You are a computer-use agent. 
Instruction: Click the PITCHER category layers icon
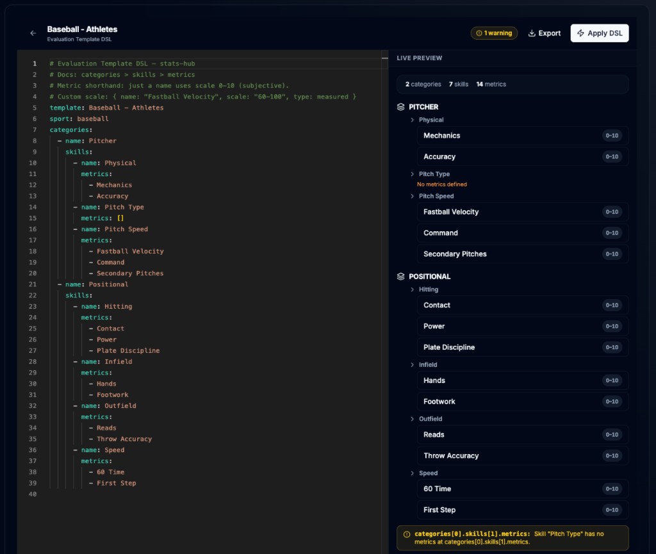[401, 107]
